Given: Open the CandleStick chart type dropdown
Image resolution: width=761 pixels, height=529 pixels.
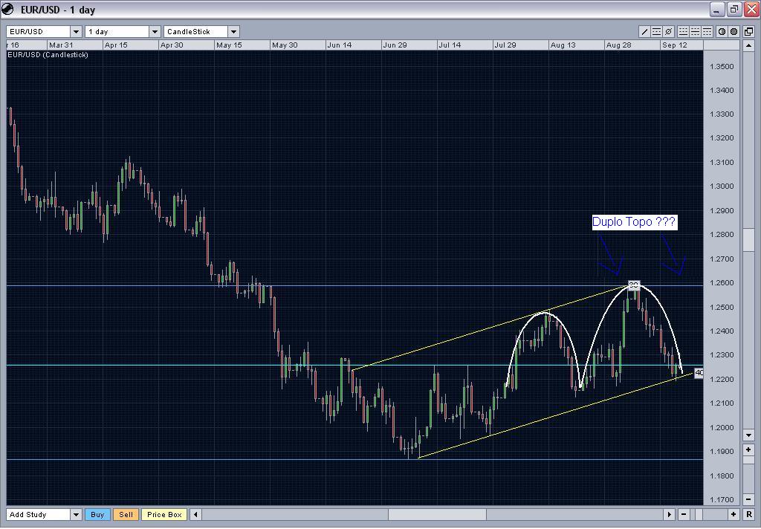Looking at the screenshot, I should coord(233,31).
